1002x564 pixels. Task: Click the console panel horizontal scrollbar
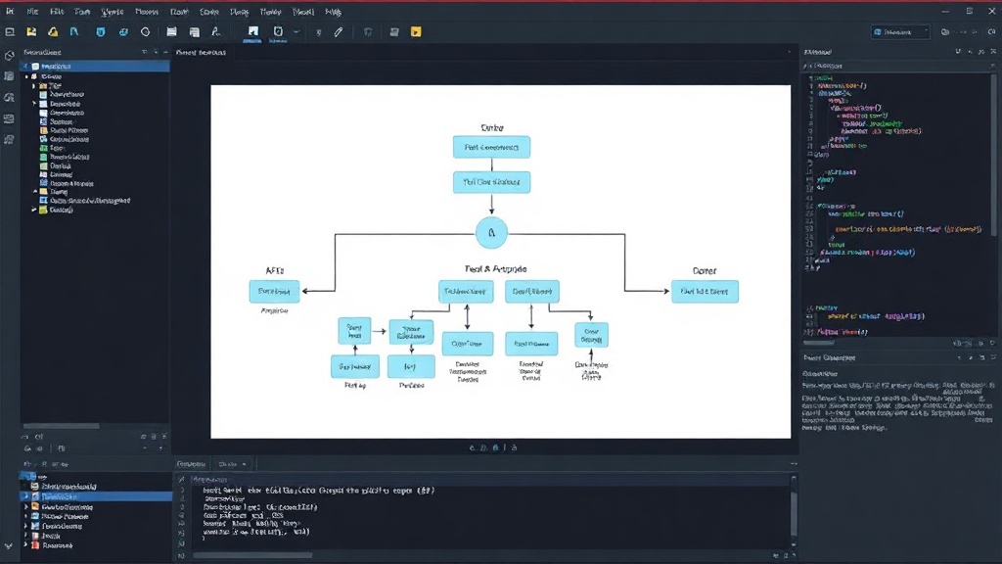[x=252, y=555]
